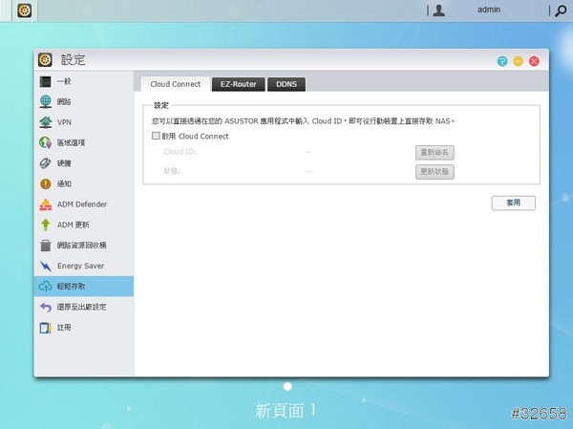The image size is (573, 429).
Task: Click the desktop page indicator dot
Action: (287, 387)
